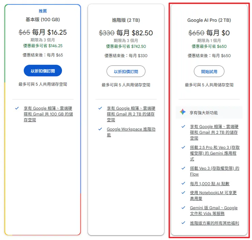Click the checkmark beside 搭載 Veo 3 的 Flow
The image size is (252, 240).
(183, 168)
